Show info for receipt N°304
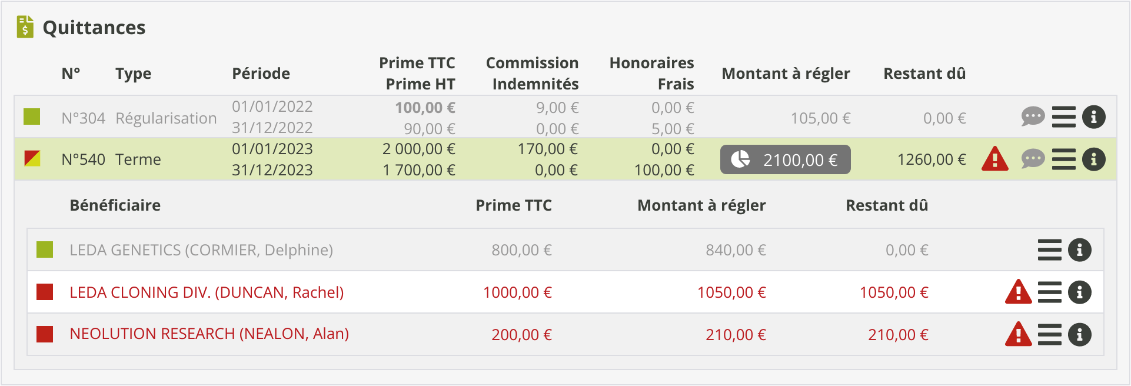This screenshot has height=386, width=1131. [x=1093, y=117]
